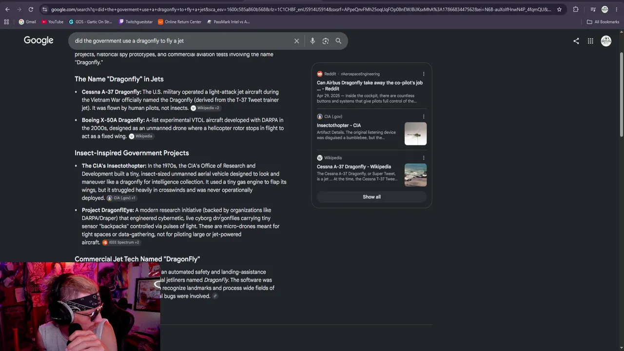This screenshot has width=624, height=351.
Task: Click the magnifying glass search button
Action: click(338, 41)
